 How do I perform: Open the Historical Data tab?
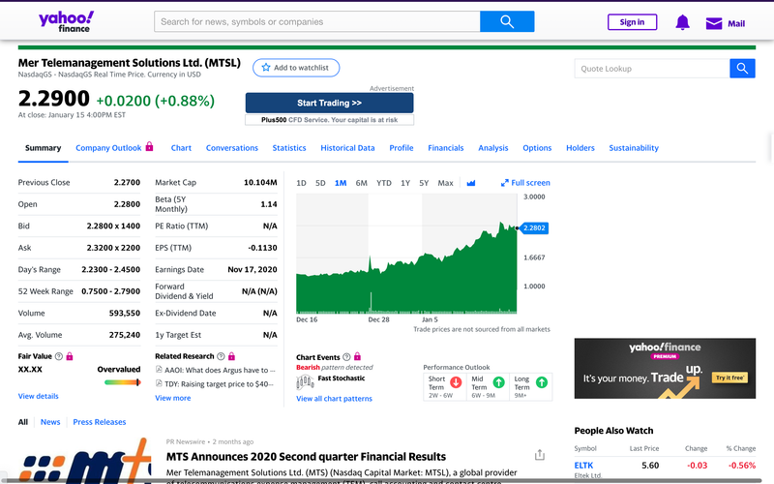(x=347, y=148)
